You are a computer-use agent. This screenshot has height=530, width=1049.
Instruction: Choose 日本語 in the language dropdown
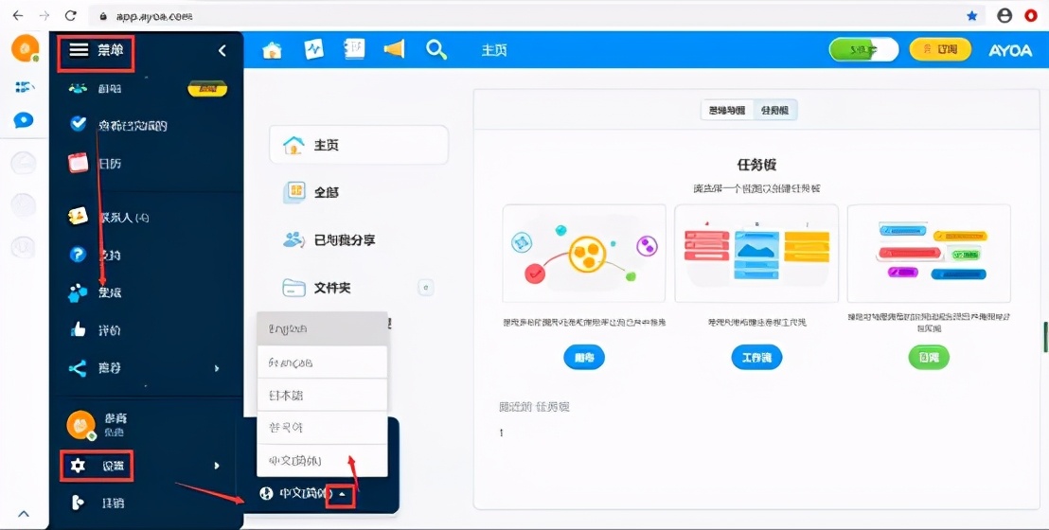pos(322,395)
